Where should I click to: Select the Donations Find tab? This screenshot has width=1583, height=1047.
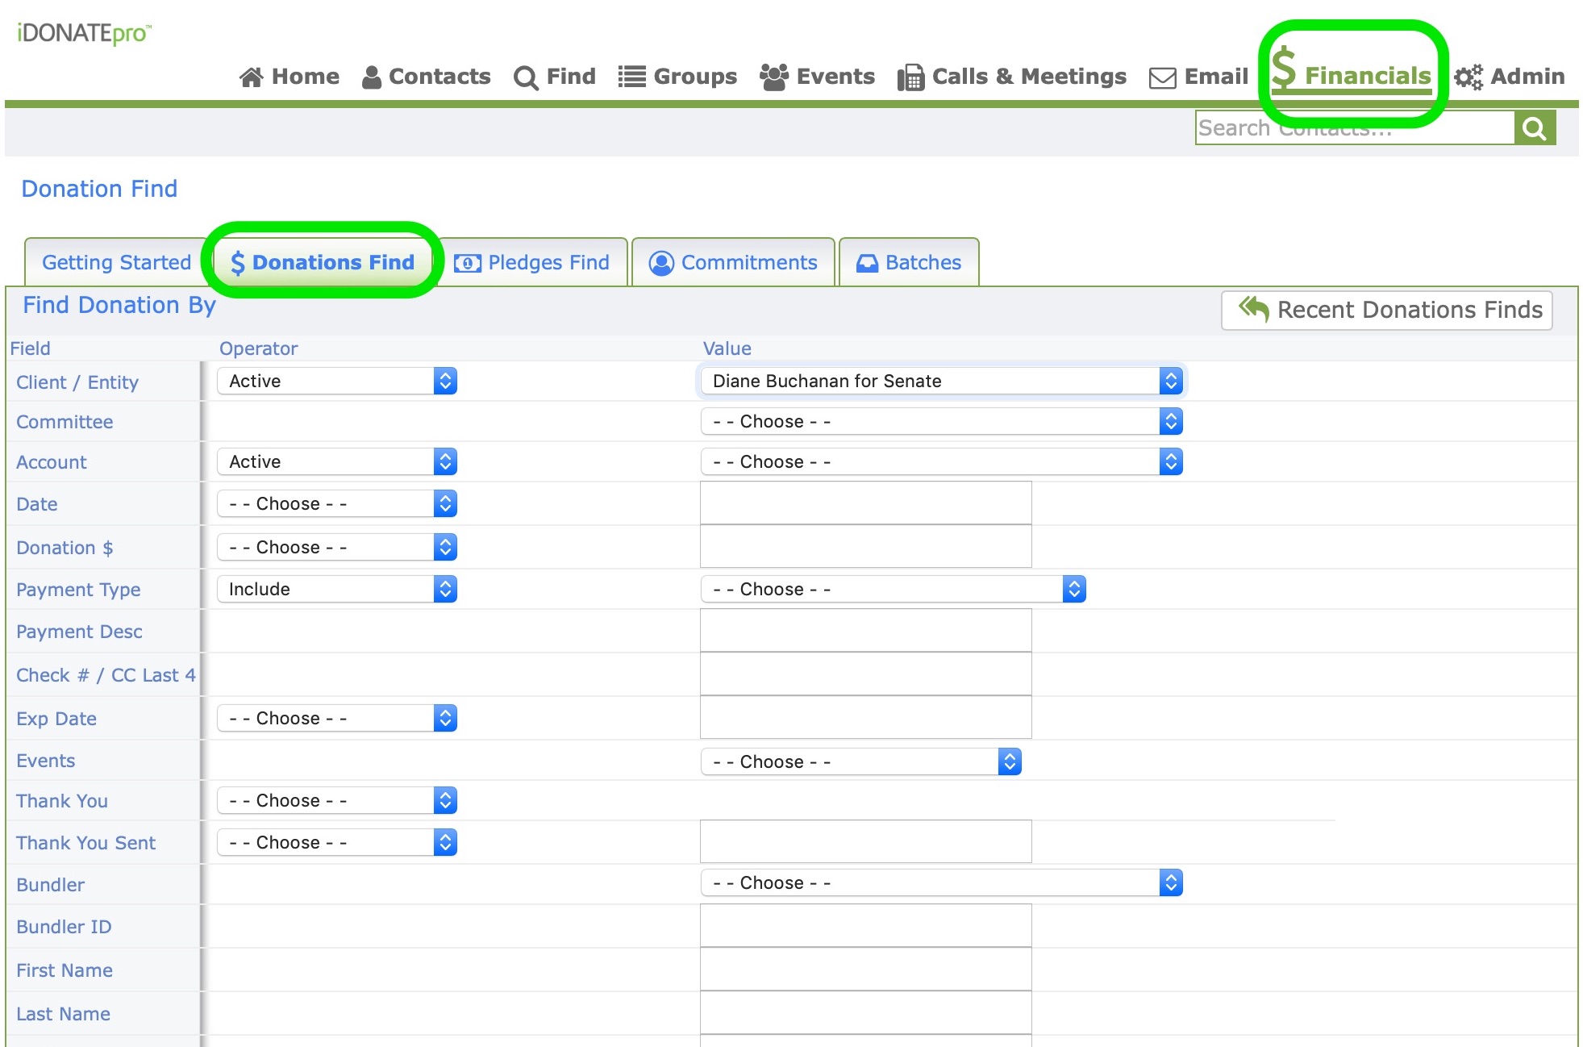click(323, 263)
